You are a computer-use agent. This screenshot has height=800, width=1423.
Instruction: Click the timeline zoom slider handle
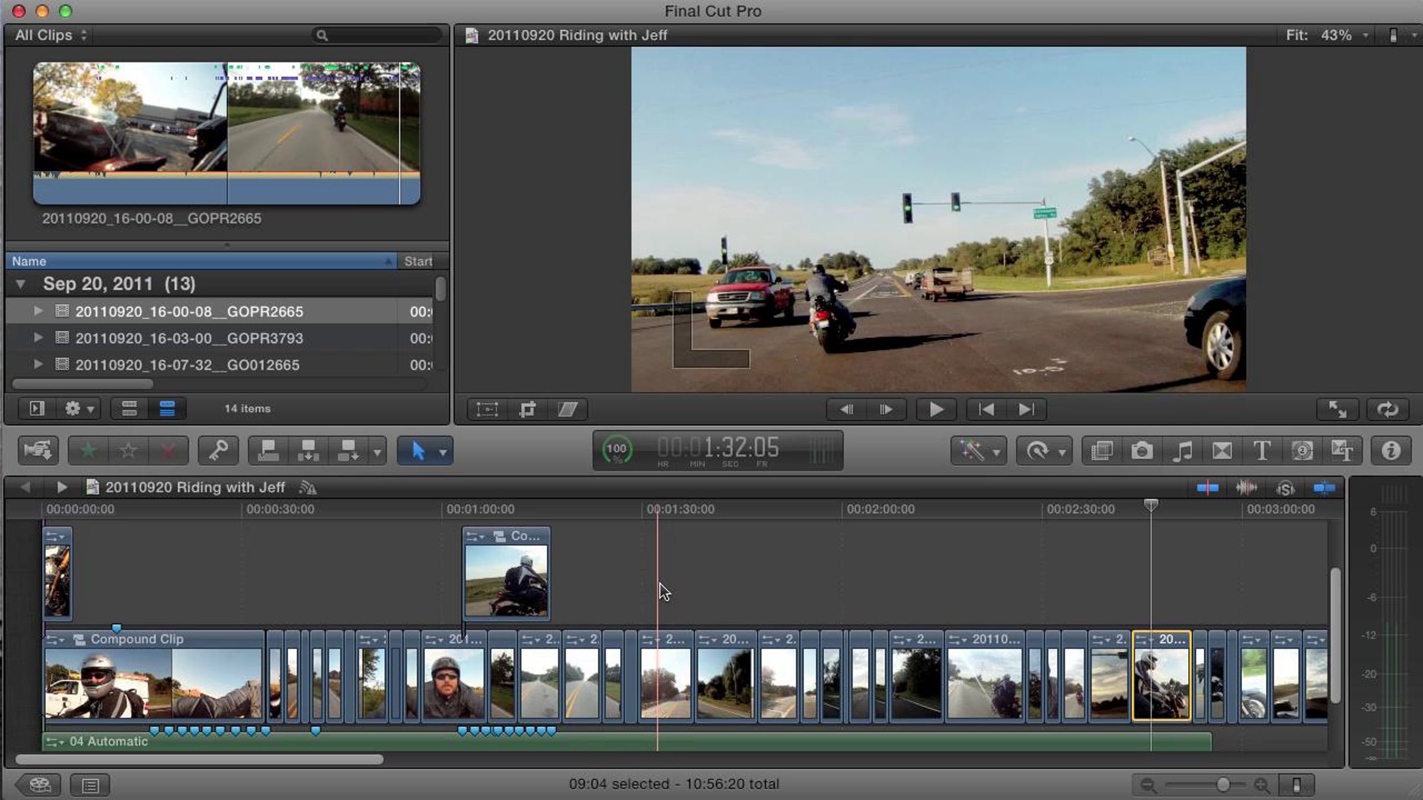click(1223, 785)
